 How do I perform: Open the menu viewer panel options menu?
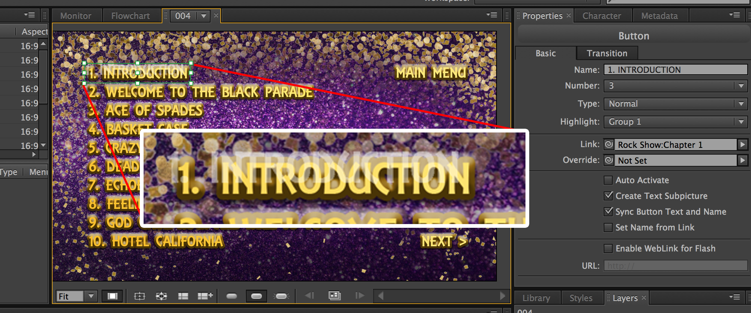[492, 15]
